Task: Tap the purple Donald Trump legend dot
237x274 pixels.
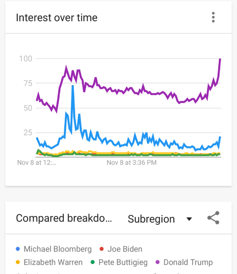Action: click(x=157, y=262)
